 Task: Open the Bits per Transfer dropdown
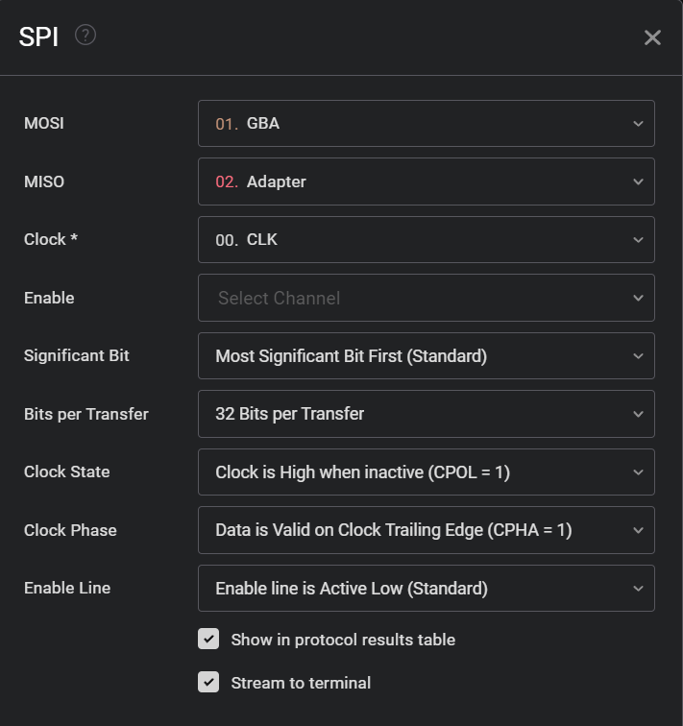[426, 414]
